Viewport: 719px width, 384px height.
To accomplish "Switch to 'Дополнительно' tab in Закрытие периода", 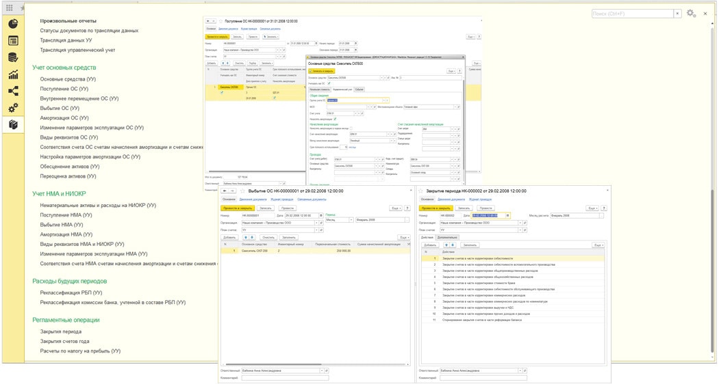I will pyautogui.click(x=448, y=237).
